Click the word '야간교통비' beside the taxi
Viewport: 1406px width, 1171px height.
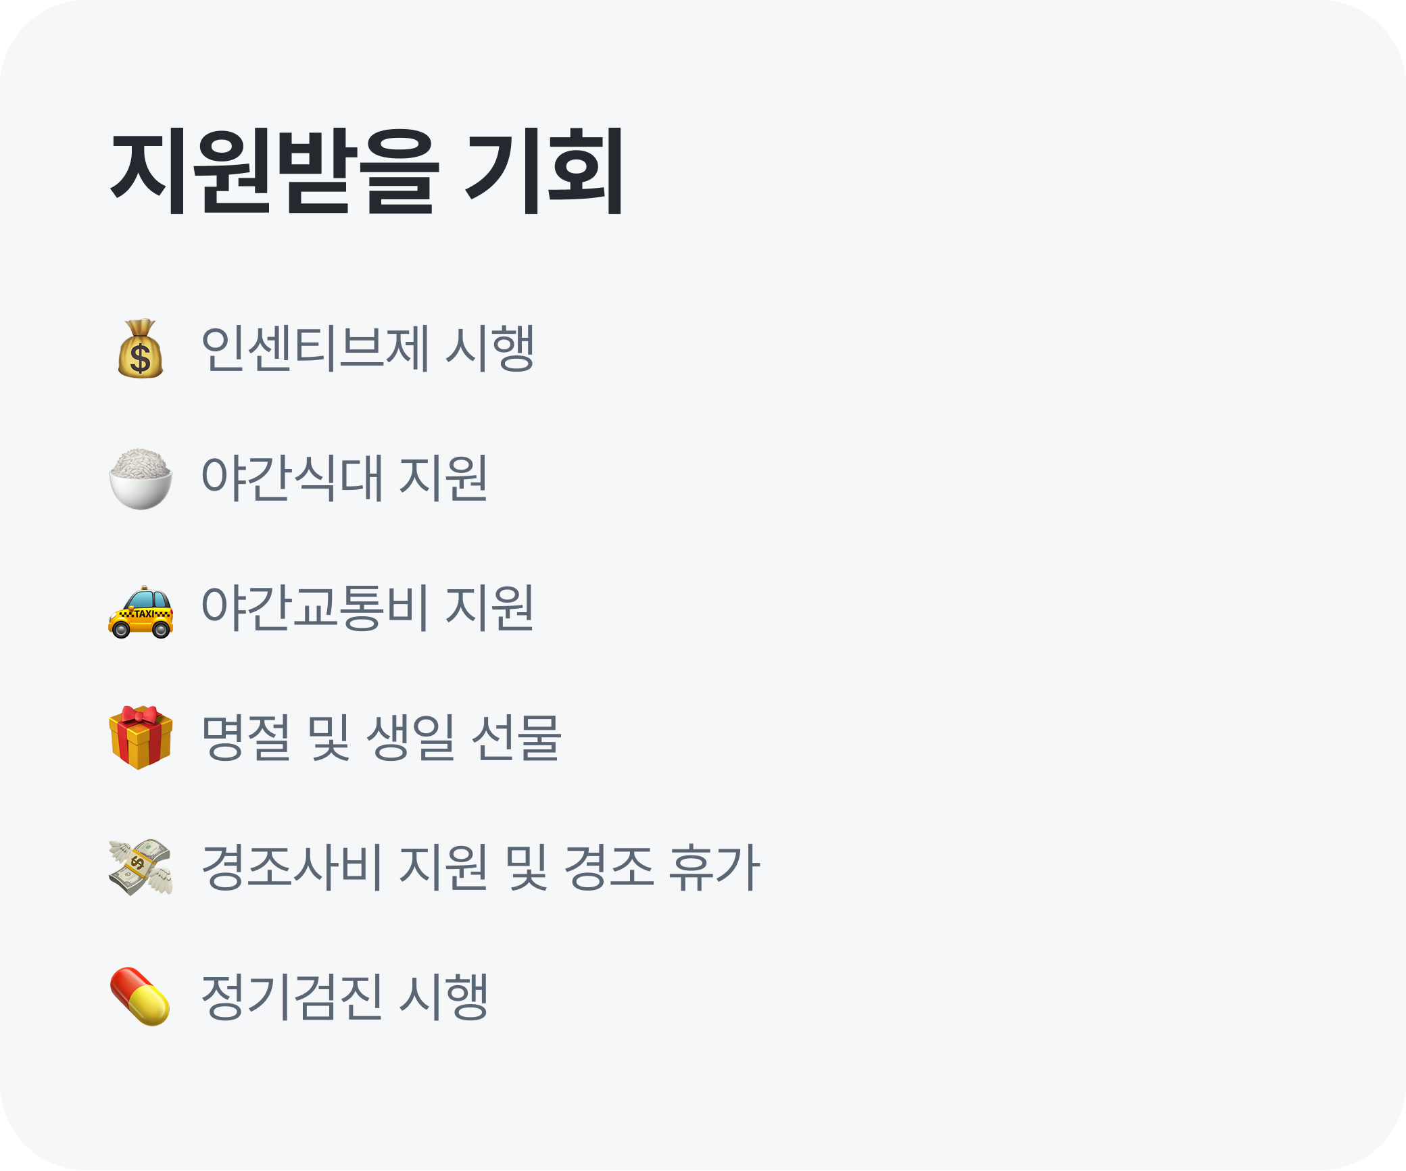[315, 608]
